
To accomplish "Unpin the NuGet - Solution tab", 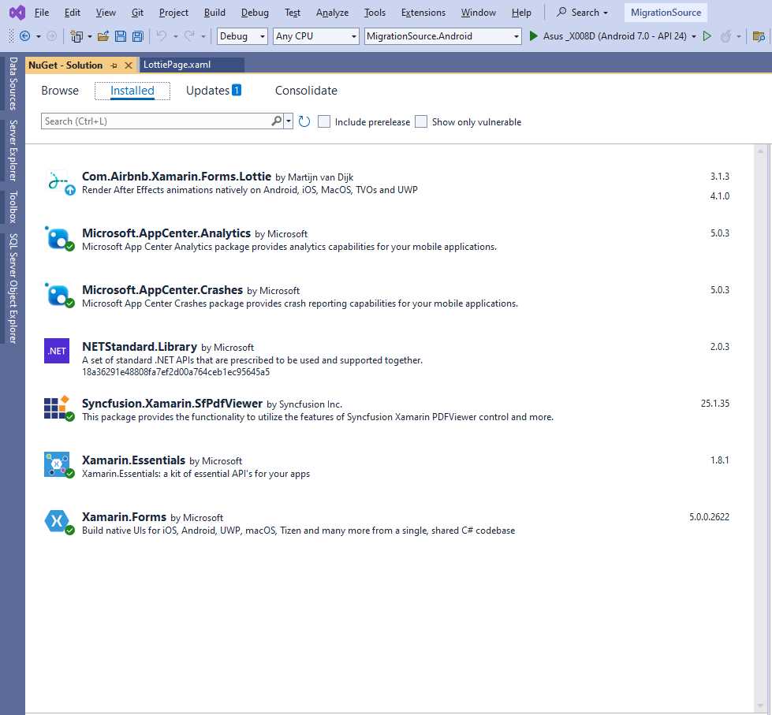I will (x=115, y=65).
